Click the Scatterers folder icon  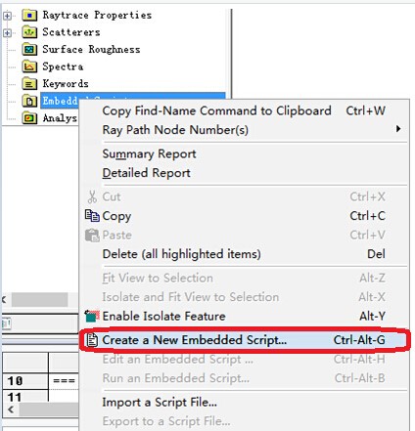[x=29, y=32]
